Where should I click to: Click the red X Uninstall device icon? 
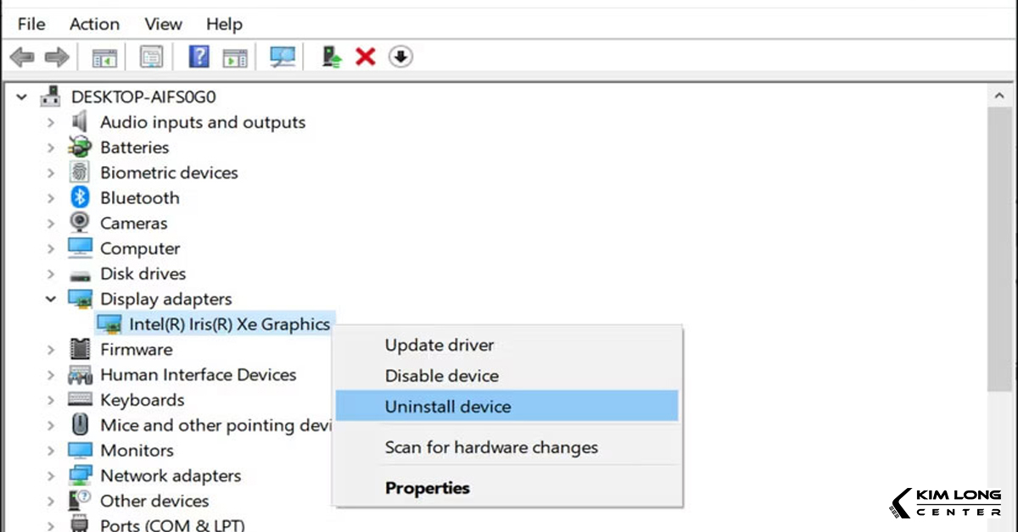365,56
